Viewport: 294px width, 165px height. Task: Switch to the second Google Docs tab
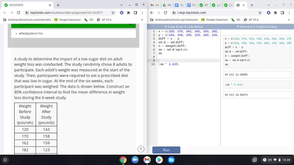click(x=192, y=5)
